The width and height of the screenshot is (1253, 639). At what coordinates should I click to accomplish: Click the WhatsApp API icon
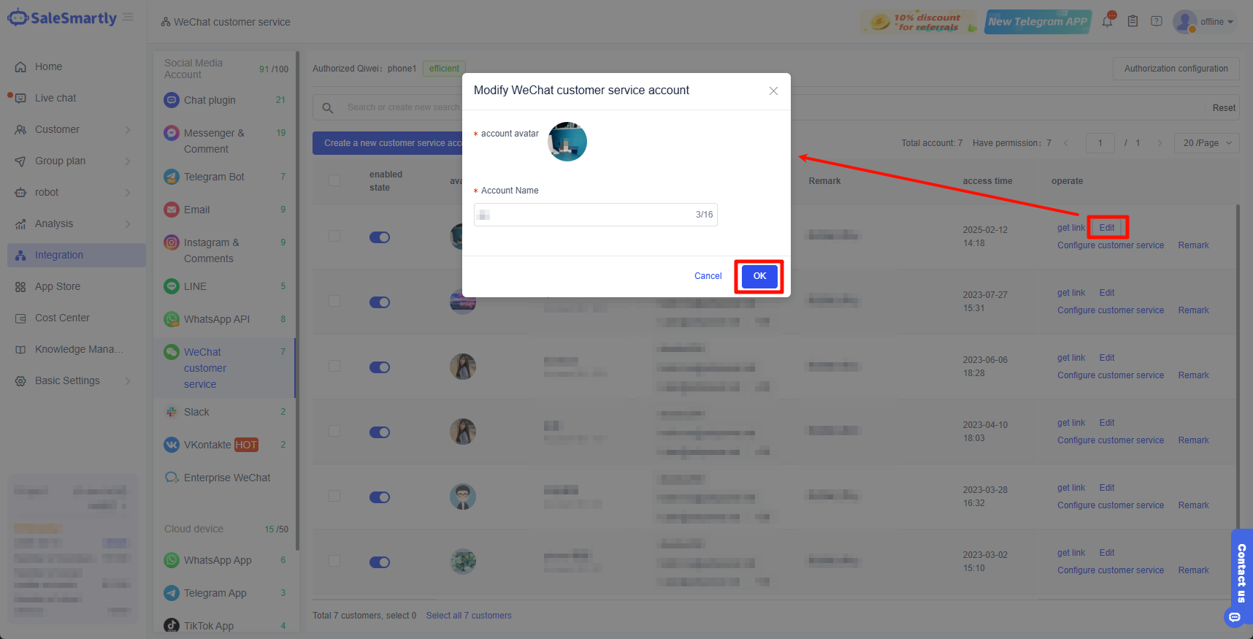pyautogui.click(x=172, y=319)
